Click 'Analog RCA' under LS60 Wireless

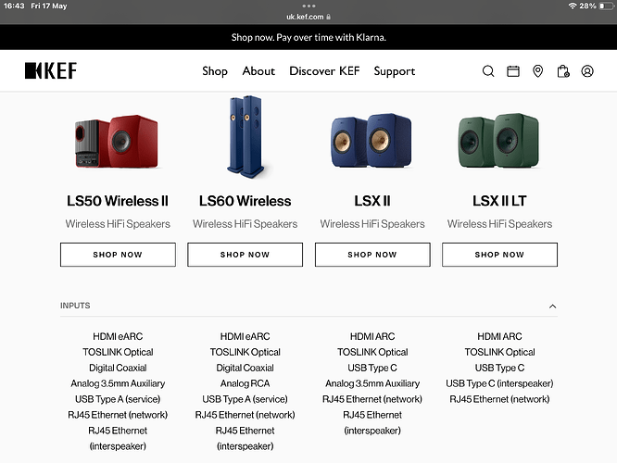(x=245, y=383)
